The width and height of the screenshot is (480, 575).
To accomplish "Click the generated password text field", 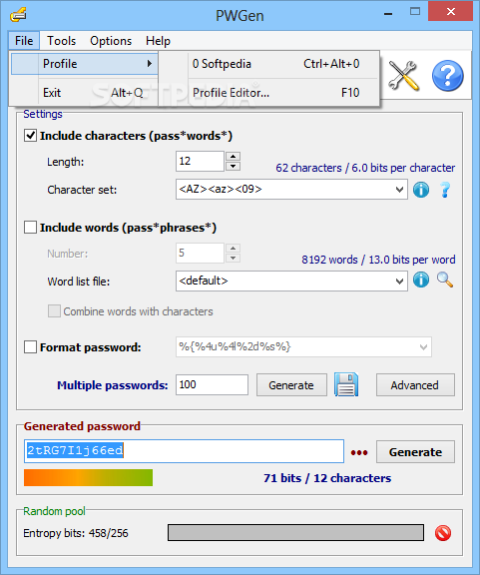I will 184,451.
